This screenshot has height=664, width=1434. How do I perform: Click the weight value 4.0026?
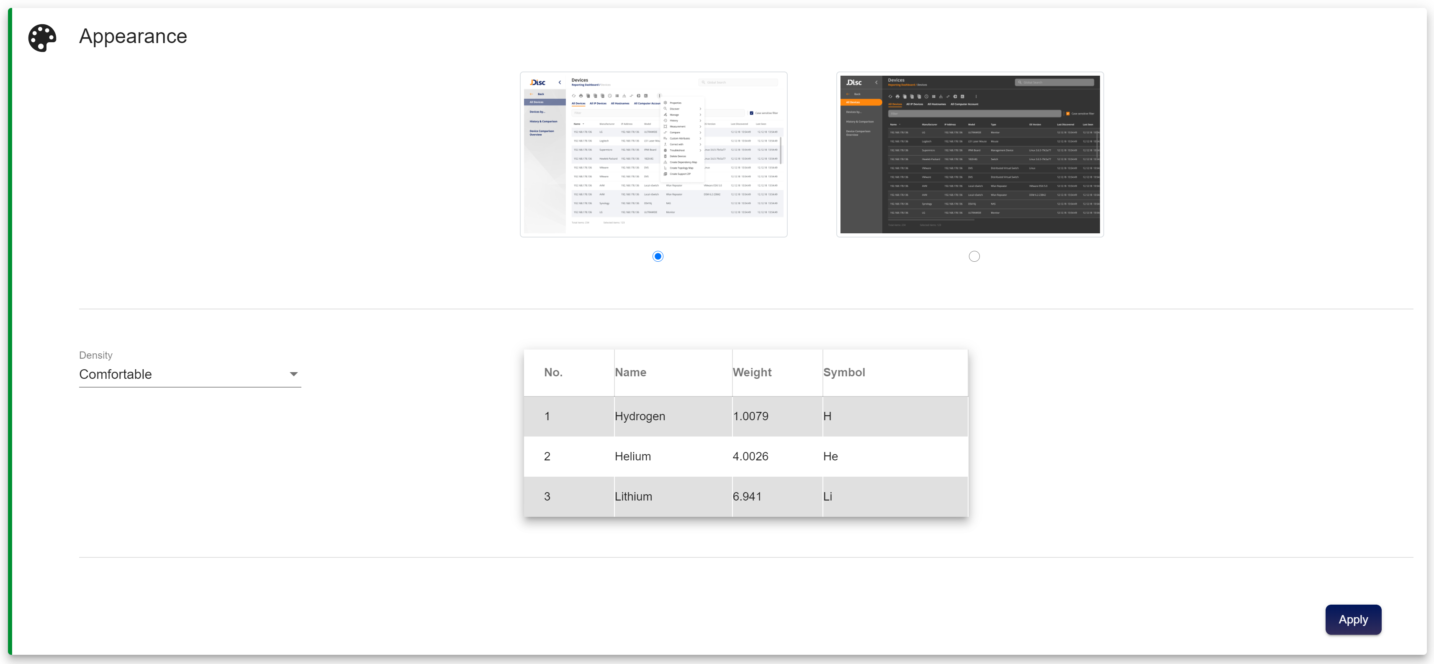(750, 456)
